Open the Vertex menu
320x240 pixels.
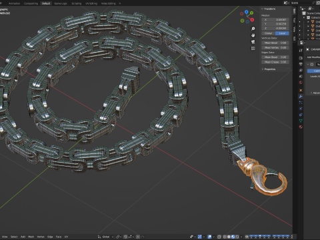click(41, 237)
